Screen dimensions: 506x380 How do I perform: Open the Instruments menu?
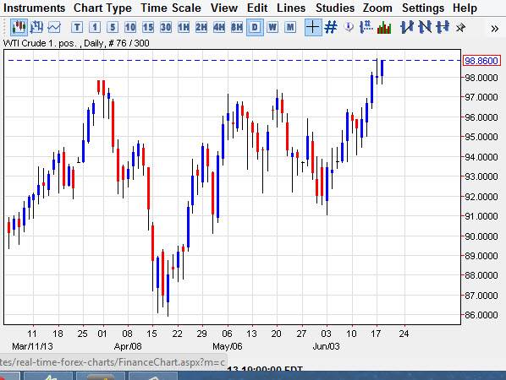pos(34,8)
